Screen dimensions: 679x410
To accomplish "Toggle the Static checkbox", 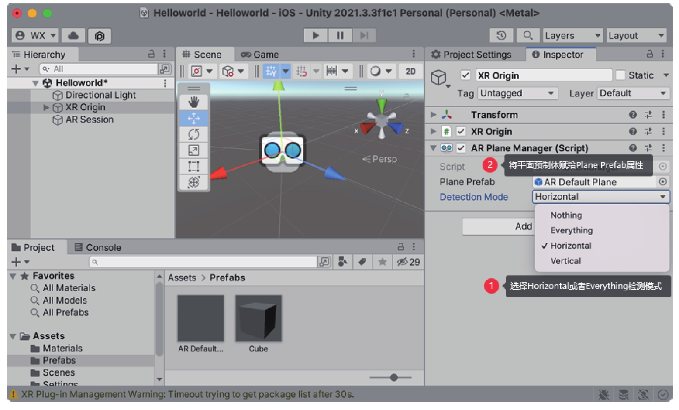I will [620, 75].
